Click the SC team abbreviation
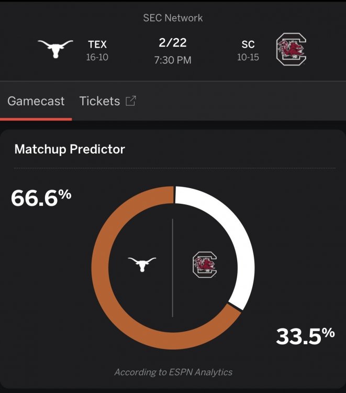The width and height of the screenshot is (346, 393). coord(248,45)
